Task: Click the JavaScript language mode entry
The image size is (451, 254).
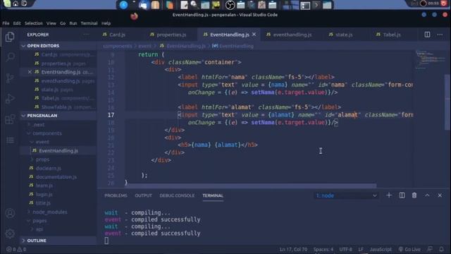Action: pos(381,249)
